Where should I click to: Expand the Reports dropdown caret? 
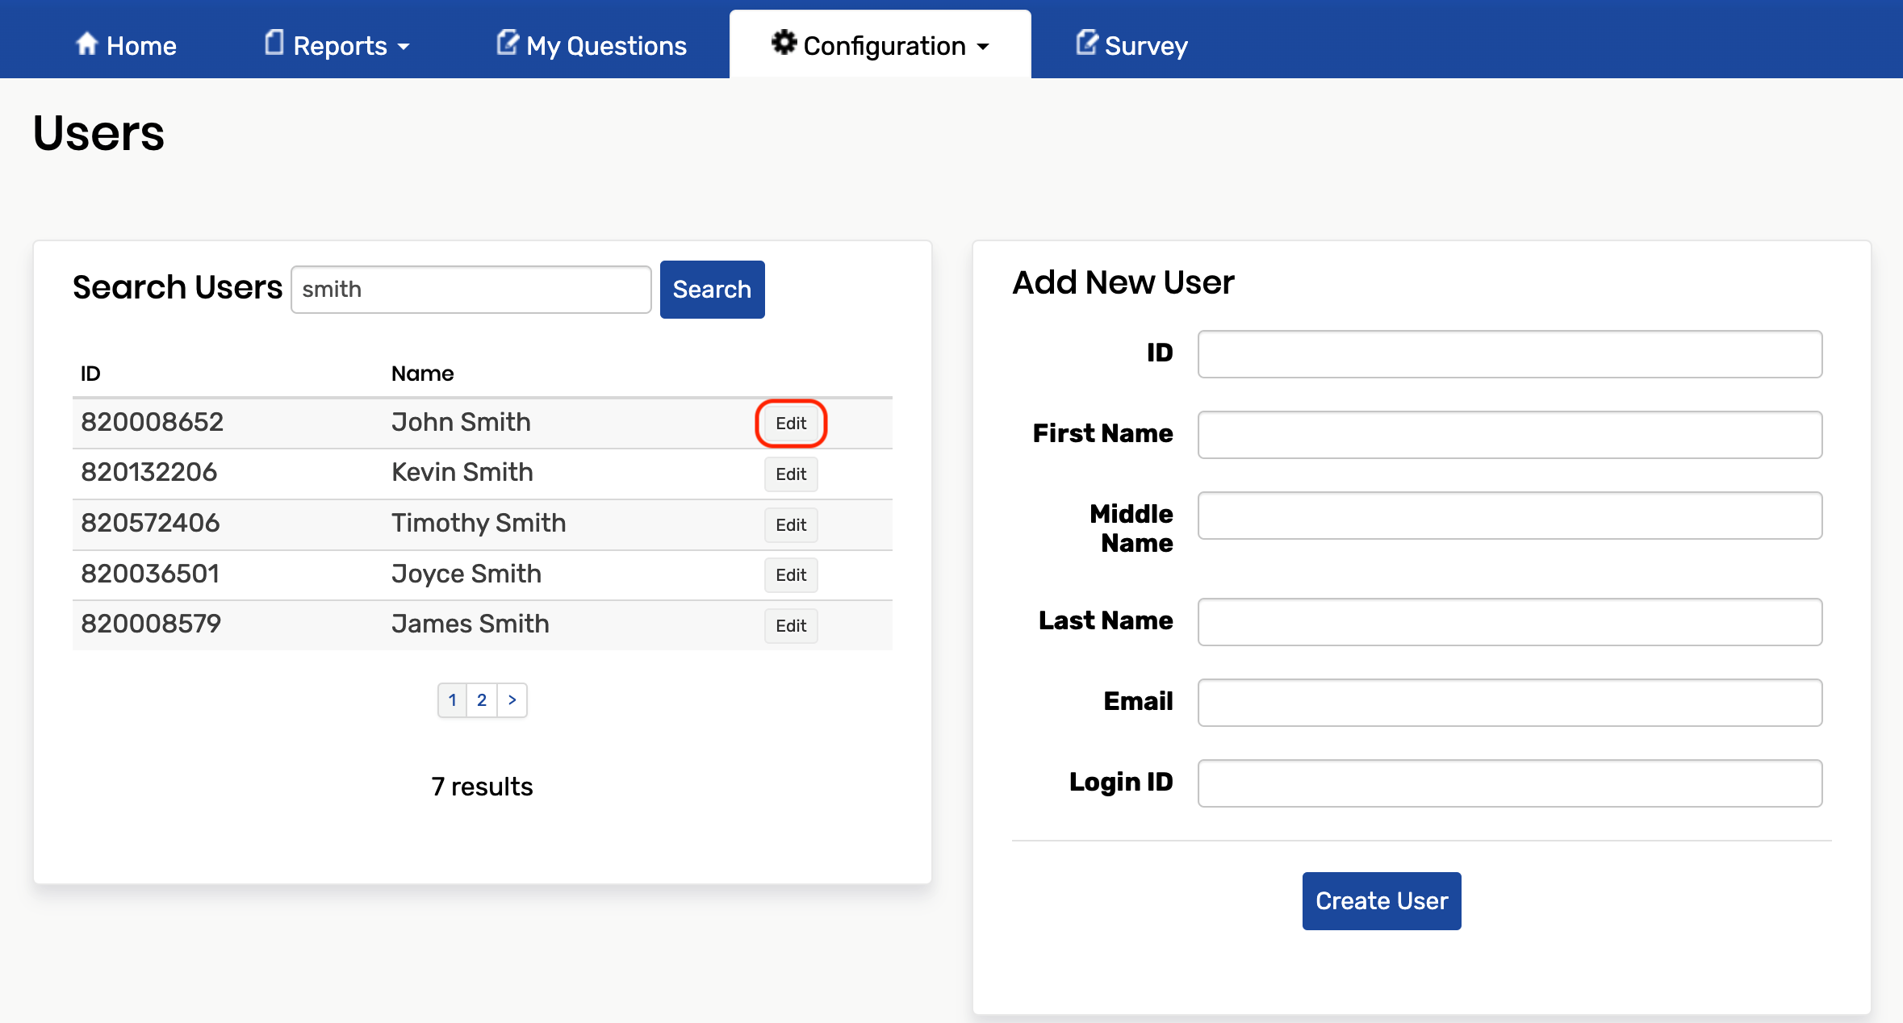point(404,47)
